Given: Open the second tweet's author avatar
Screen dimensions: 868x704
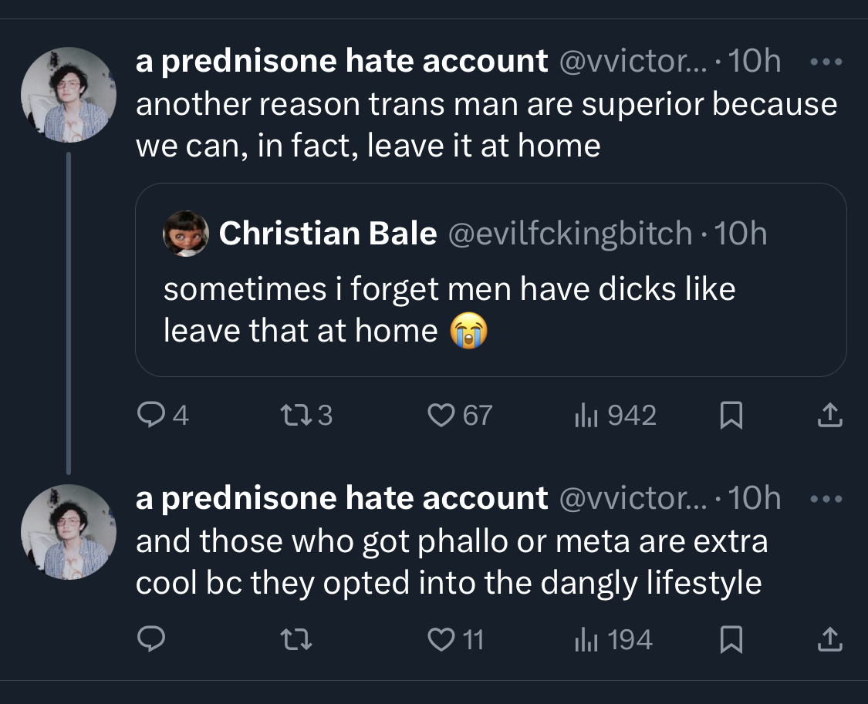Looking at the screenshot, I should click(x=69, y=532).
